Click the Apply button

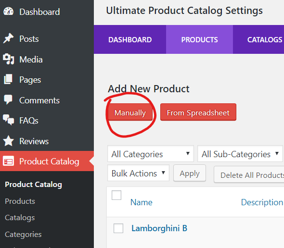[190, 173]
